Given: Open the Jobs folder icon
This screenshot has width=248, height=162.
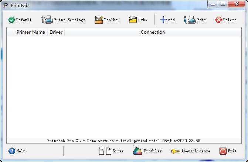Looking at the screenshot, I should pos(133,20).
